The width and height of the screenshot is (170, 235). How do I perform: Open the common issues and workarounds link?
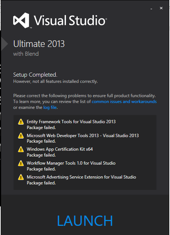pos(124,102)
